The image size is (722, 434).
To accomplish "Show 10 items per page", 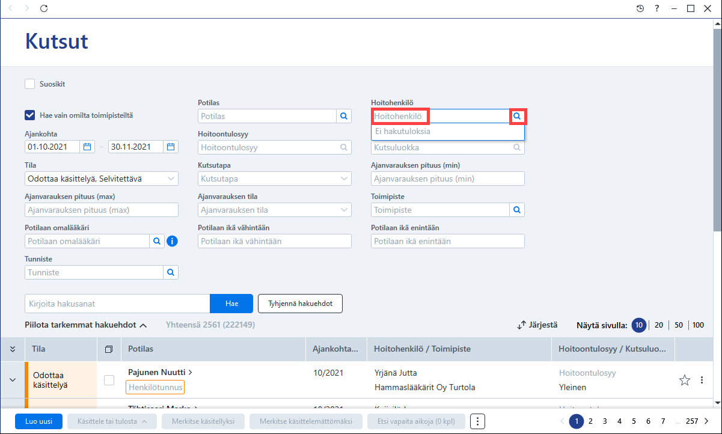I will [638, 325].
